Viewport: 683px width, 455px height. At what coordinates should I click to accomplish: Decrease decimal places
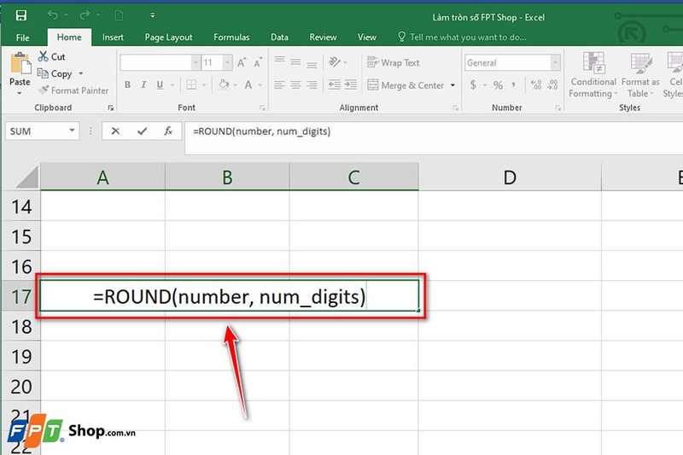(552, 85)
